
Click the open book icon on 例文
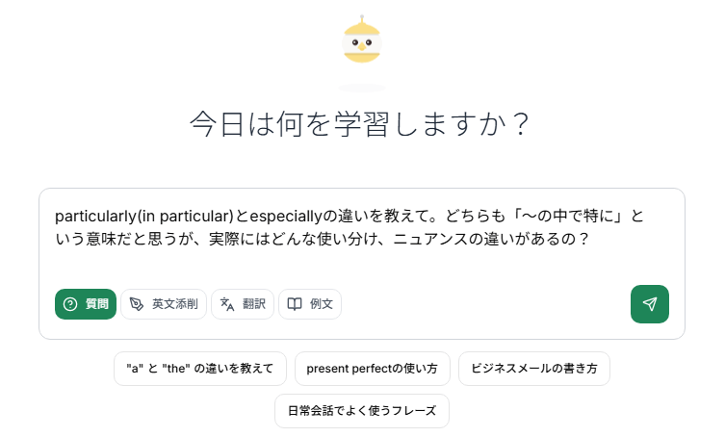[x=295, y=304]
